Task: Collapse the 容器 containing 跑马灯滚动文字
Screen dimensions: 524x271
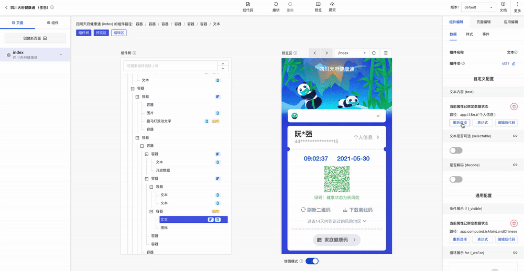Action: [137, 96]
